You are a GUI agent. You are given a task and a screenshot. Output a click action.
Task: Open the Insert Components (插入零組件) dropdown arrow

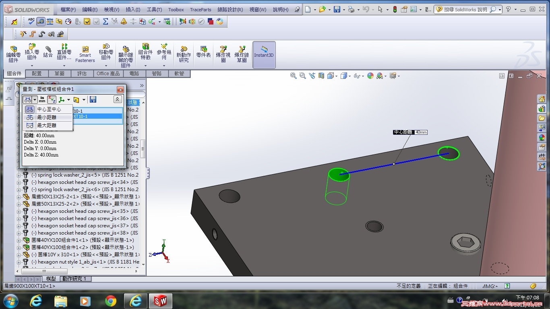32,66
